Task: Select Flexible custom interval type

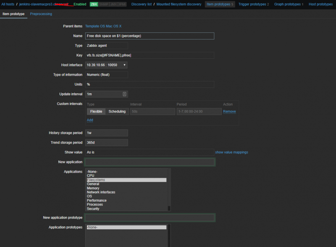Action: (96, 111)
